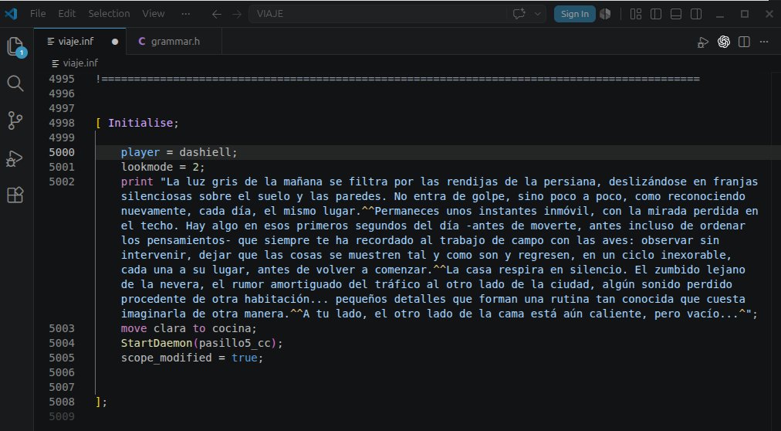Open the Extensions view
Image resolution: width=781 pixels, height=431 pixels.
[15, 195]
